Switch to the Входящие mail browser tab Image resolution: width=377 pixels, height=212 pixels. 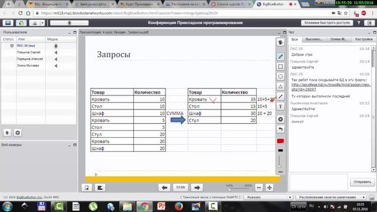[x=48, y=4]
